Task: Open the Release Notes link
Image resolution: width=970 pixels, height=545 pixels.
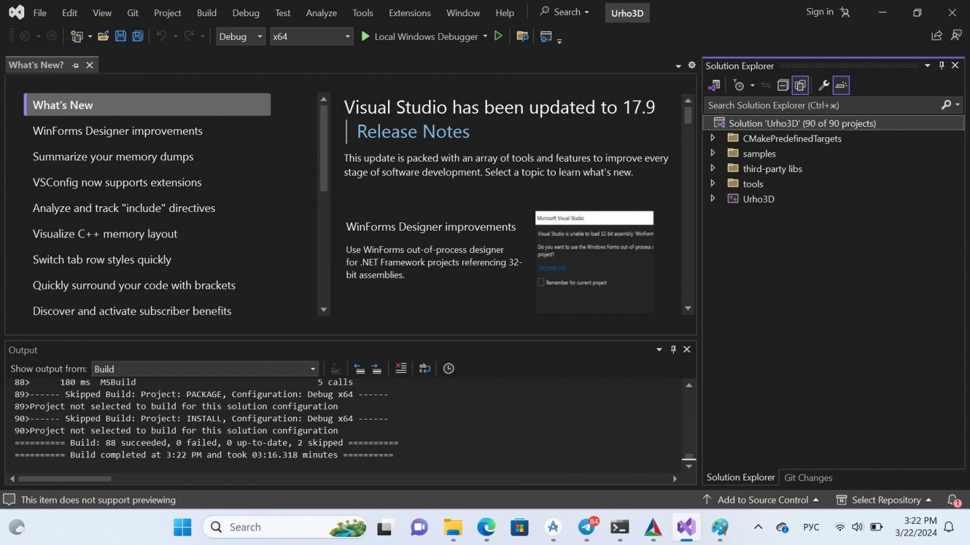Action: point(413,132)
